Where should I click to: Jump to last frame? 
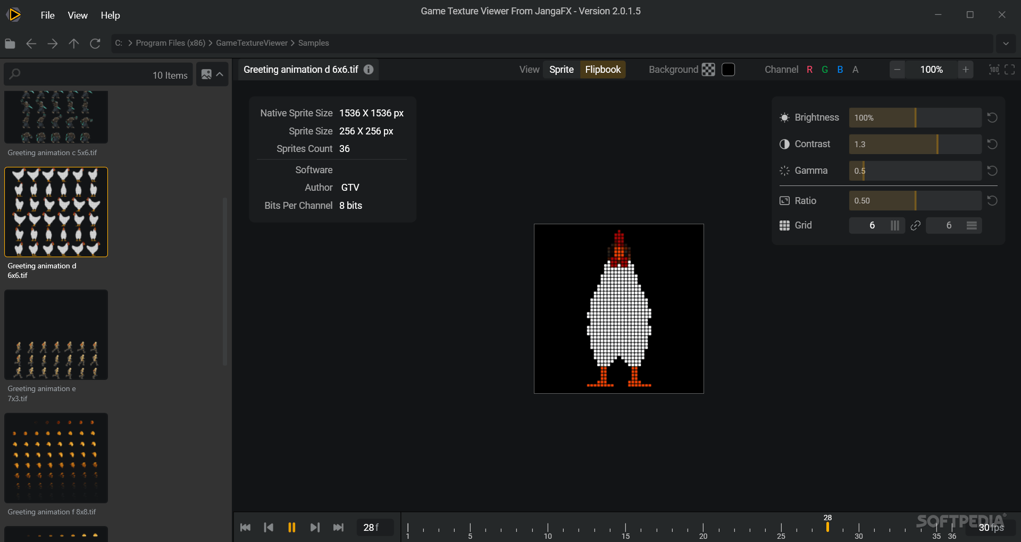coord(338,527)
